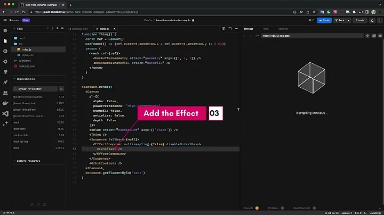Image resolution: width=384 pixels, height=215 pixels.
Task: Switch to the Tests tab
Action: tap(266, 29)
